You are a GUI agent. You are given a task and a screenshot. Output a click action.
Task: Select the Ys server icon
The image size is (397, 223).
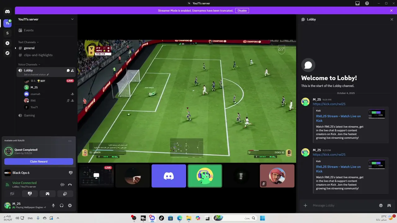pyautogui.click(x=7, y=23)
